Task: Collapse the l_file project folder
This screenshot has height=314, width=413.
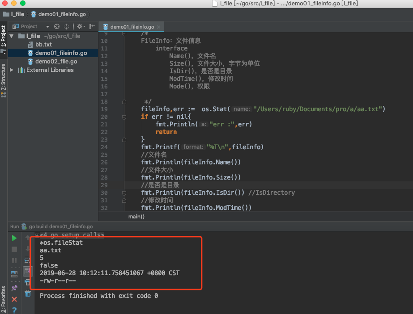Action: [x=12, y=36]
